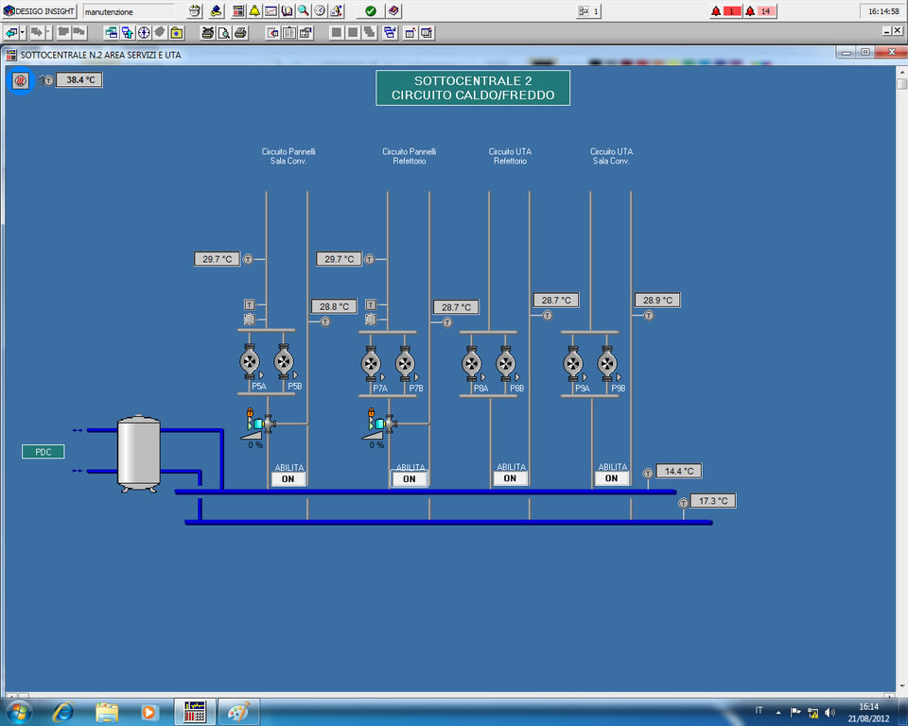Click the DESIGO INSIGHT logo button

tap(39, 11)
